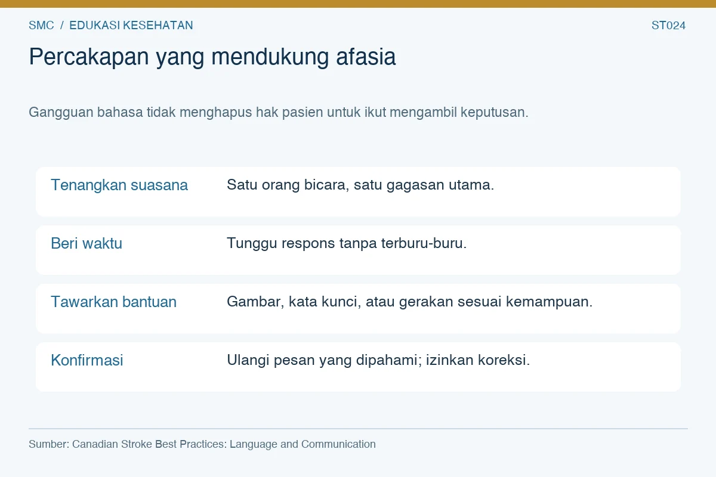
Task: Select the Tenangkan suasana heading
Action: 119,185
